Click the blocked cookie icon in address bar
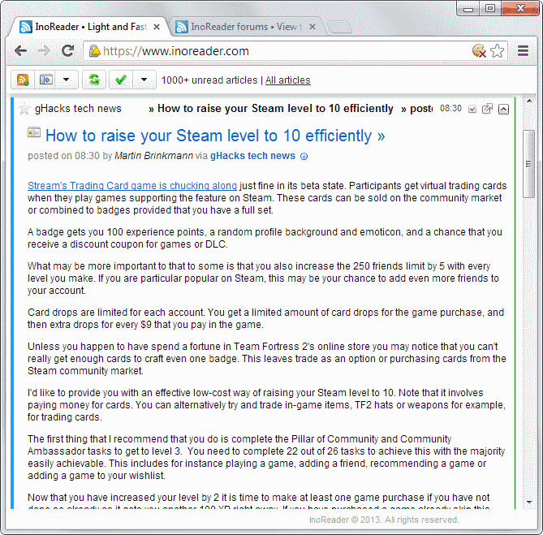The image size is (543, 535). [x=479, y=51]
